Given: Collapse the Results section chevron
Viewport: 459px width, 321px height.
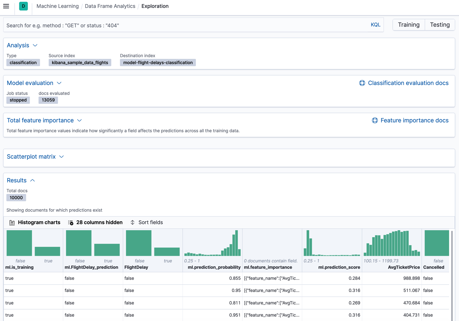Looking at the screenshot, I should click(32, 180).
